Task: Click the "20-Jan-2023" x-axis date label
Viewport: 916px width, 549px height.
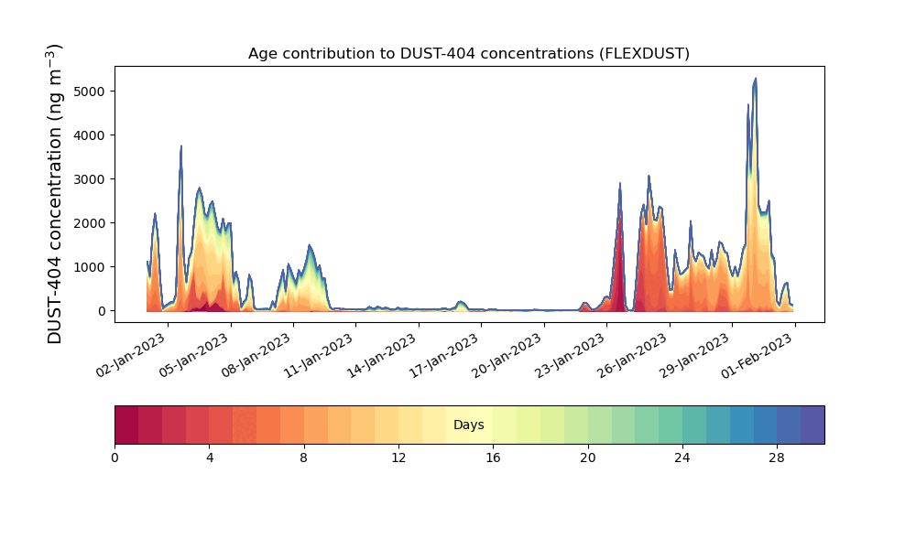Action: pyautogui.click(x=507, y=355)
